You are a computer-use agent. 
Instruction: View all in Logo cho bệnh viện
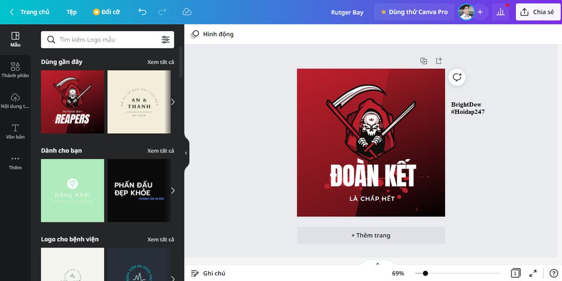tap(161, 239)
